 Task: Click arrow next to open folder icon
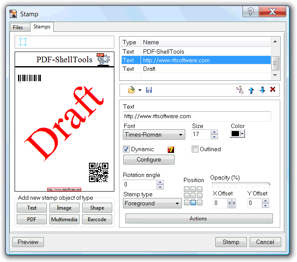coord(140,90)
